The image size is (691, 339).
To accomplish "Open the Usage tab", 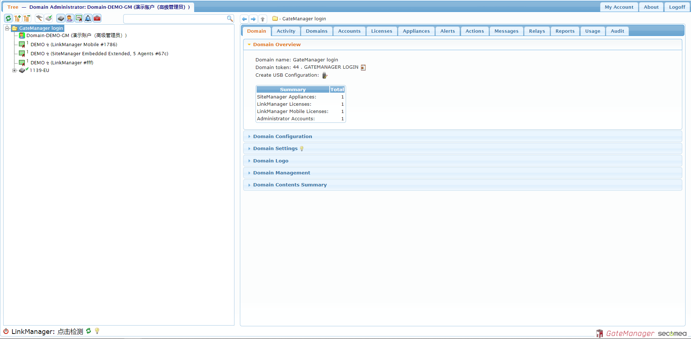I will click(592, 31).
